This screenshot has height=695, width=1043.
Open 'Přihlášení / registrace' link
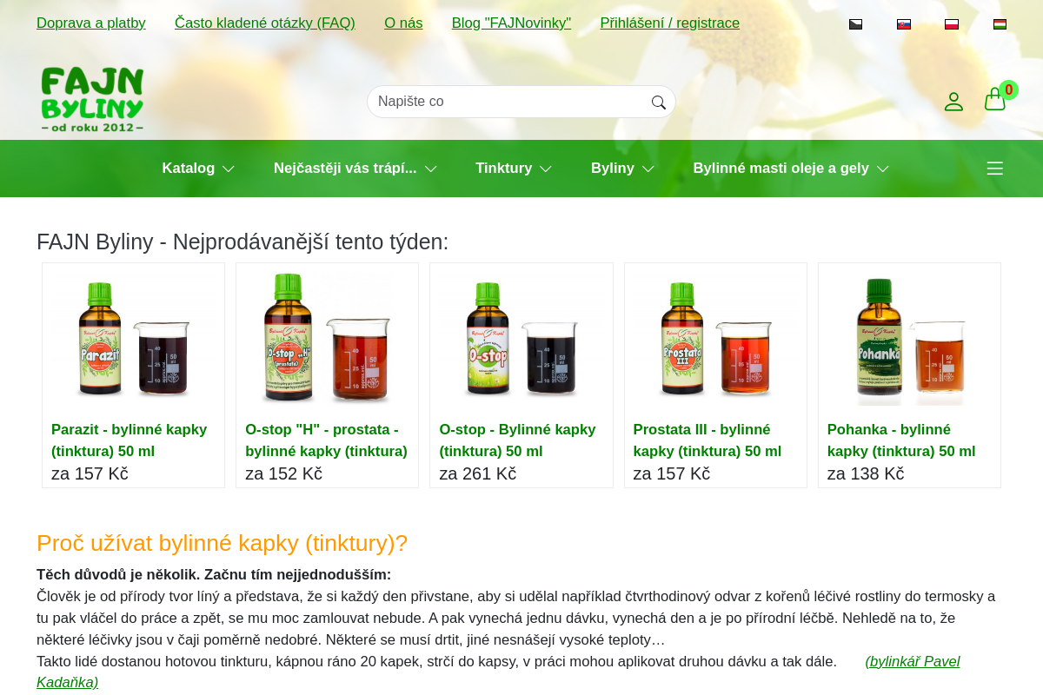pos(670,23)
